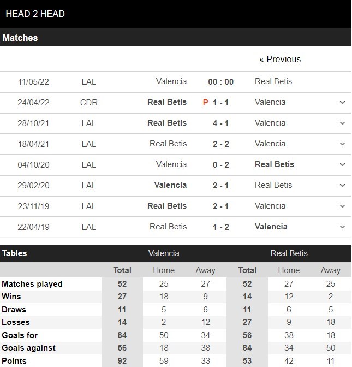
Task: Click Real Betis column header in Tables
Action: click(x=289, y=253)
